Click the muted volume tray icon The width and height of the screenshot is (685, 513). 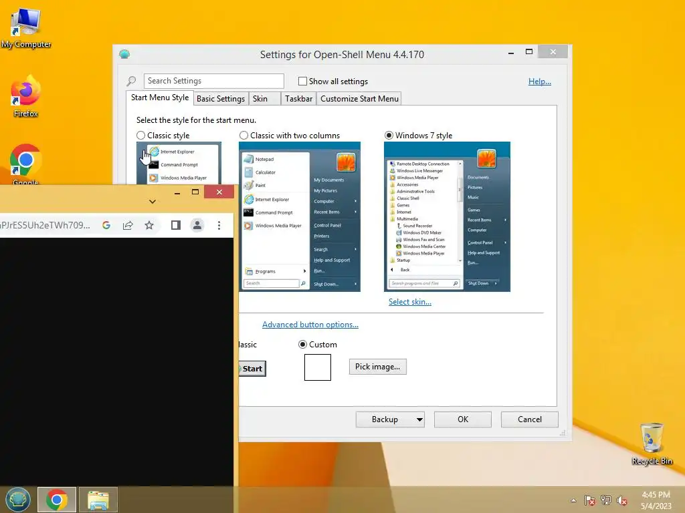[x=622, y=500]
